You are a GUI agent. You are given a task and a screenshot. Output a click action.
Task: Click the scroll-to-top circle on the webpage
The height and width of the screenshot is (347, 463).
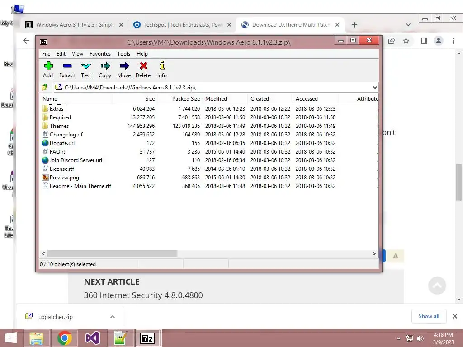(x=437, y=286)
